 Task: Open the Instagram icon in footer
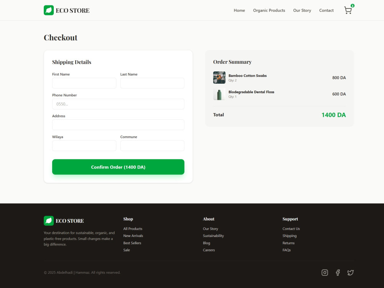[x=325, y=273]
